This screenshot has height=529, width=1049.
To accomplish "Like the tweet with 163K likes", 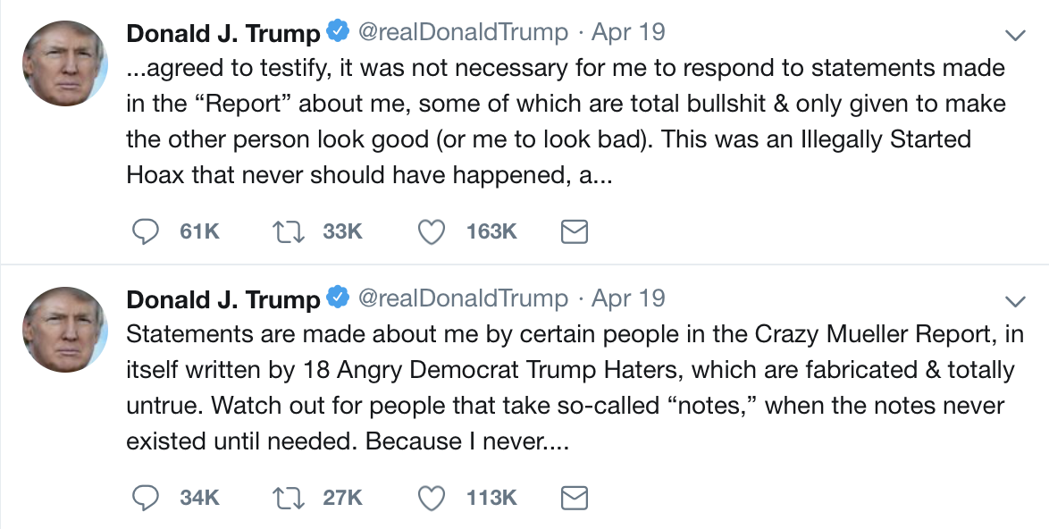I will [432, 231].
